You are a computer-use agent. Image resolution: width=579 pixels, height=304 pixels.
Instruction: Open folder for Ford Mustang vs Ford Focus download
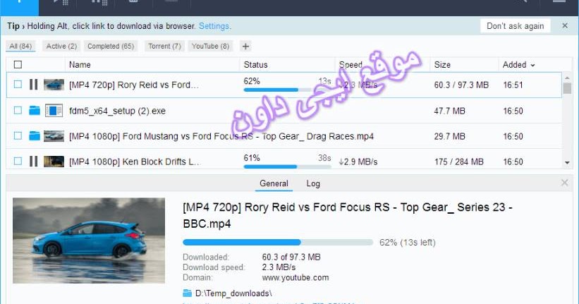point(35,135)
